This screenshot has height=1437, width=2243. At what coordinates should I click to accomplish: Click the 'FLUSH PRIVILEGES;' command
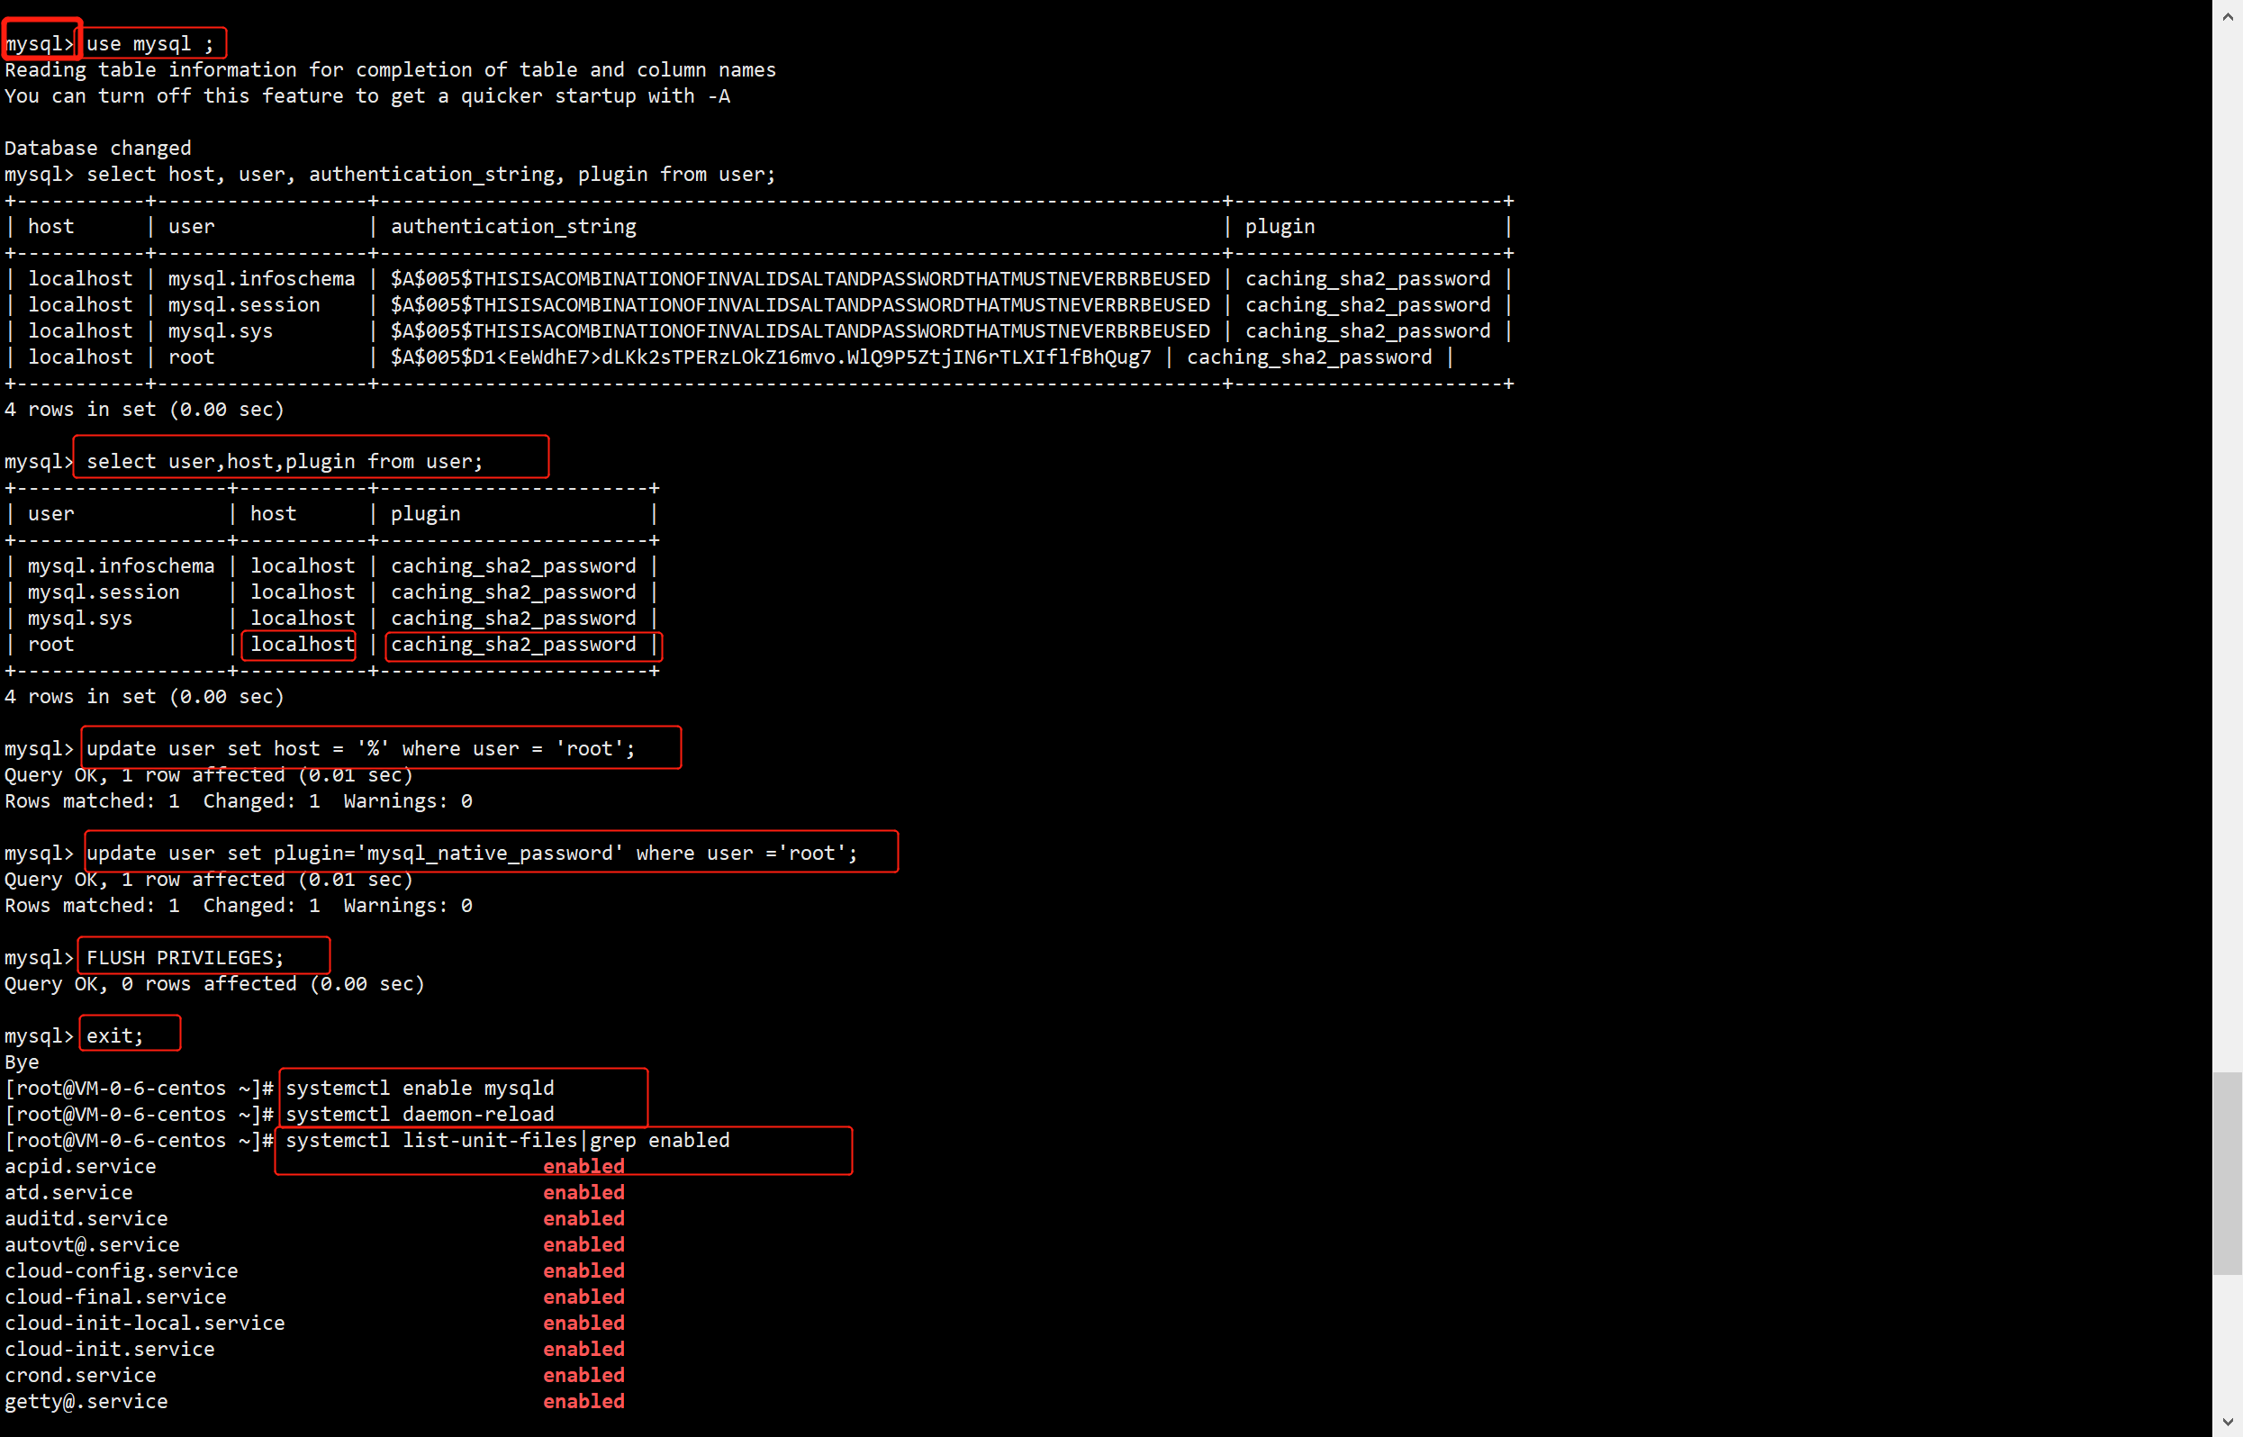185,957
